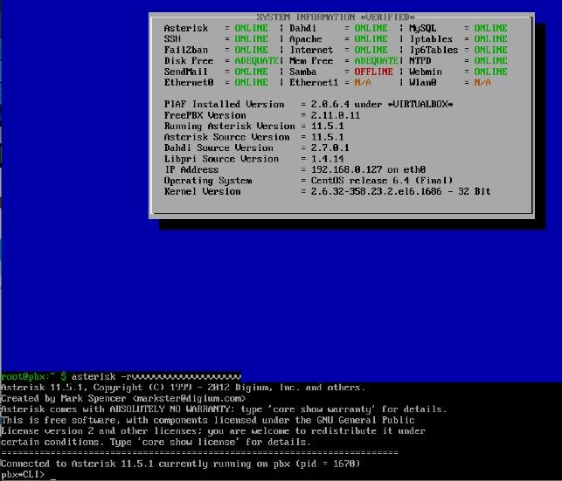Screen dimensions: 562x481
Task: Click the 'Fail2ban' service label
Action: pos(185,50)
